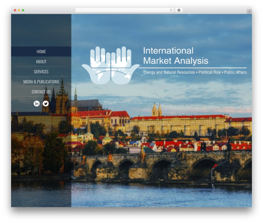
Task: Open a new tab with the plus button
Action: coord(249,12)
